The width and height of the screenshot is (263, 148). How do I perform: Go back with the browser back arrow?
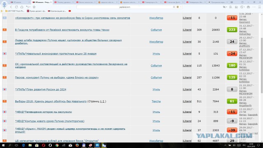click(11, 7)
